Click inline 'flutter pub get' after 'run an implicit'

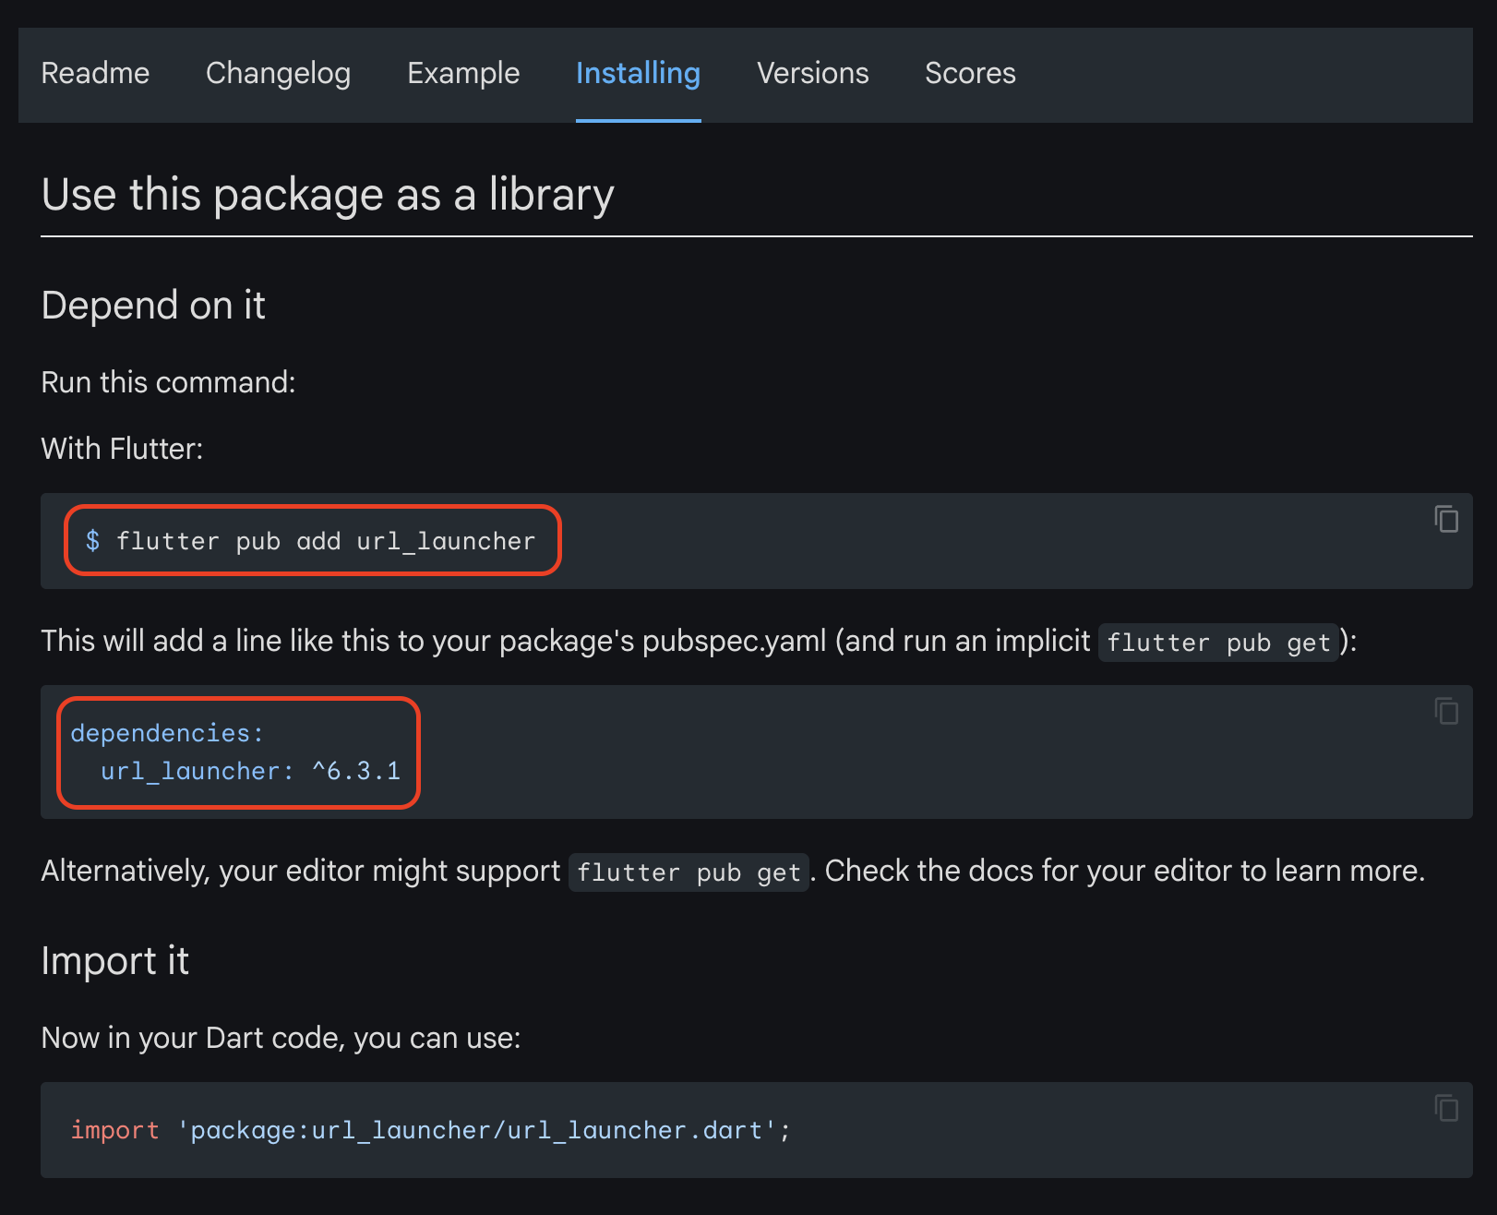1218,643
